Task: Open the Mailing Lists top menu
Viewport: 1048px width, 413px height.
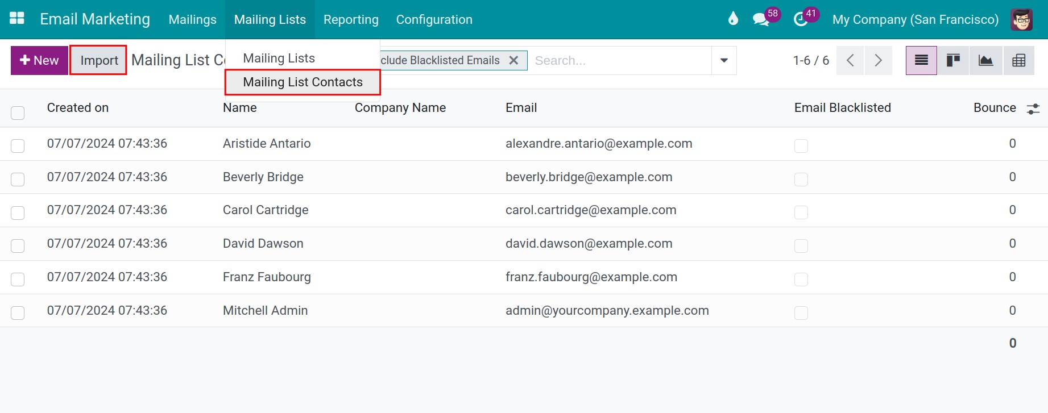Action: tap(270, 19)
